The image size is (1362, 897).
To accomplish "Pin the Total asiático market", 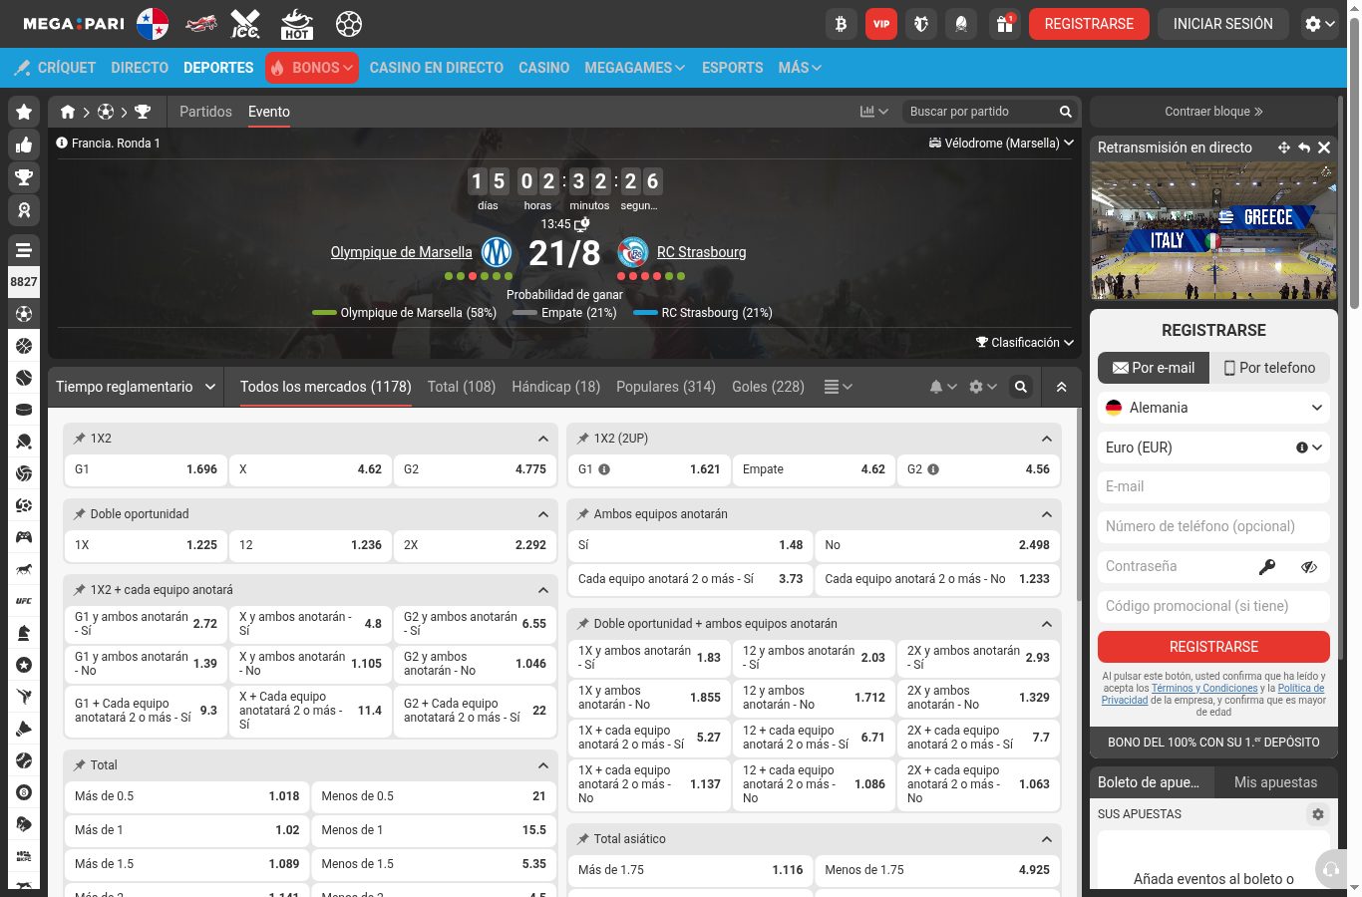I will point(583,839).
